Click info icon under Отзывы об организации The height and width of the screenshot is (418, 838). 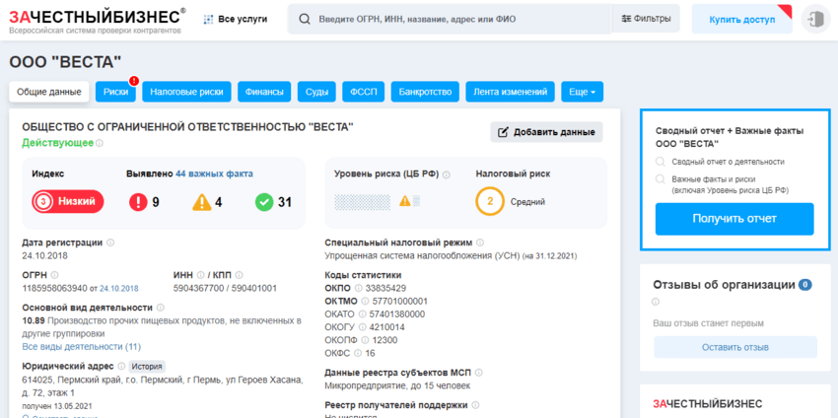(657, 302)
